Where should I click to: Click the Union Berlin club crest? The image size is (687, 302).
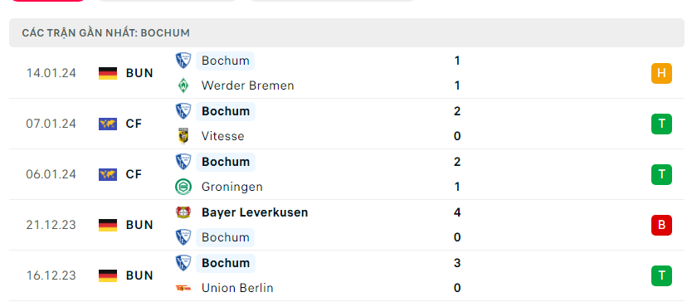click(183, 288)
